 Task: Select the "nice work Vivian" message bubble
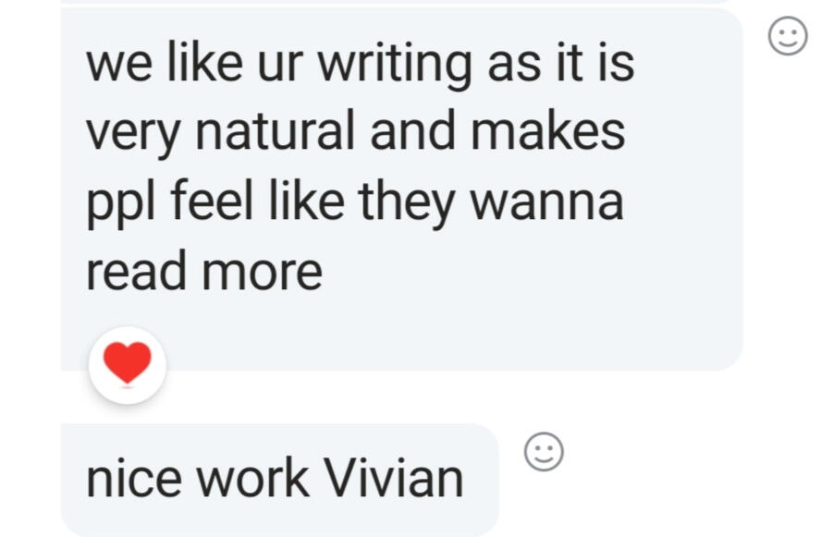point(277,479)
